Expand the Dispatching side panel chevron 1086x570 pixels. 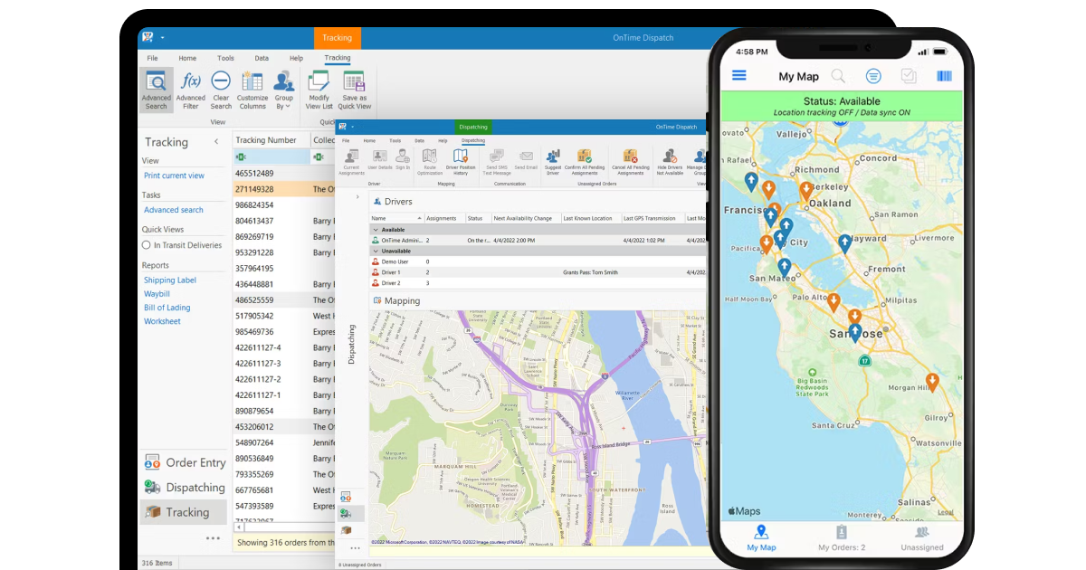point(357,196)
